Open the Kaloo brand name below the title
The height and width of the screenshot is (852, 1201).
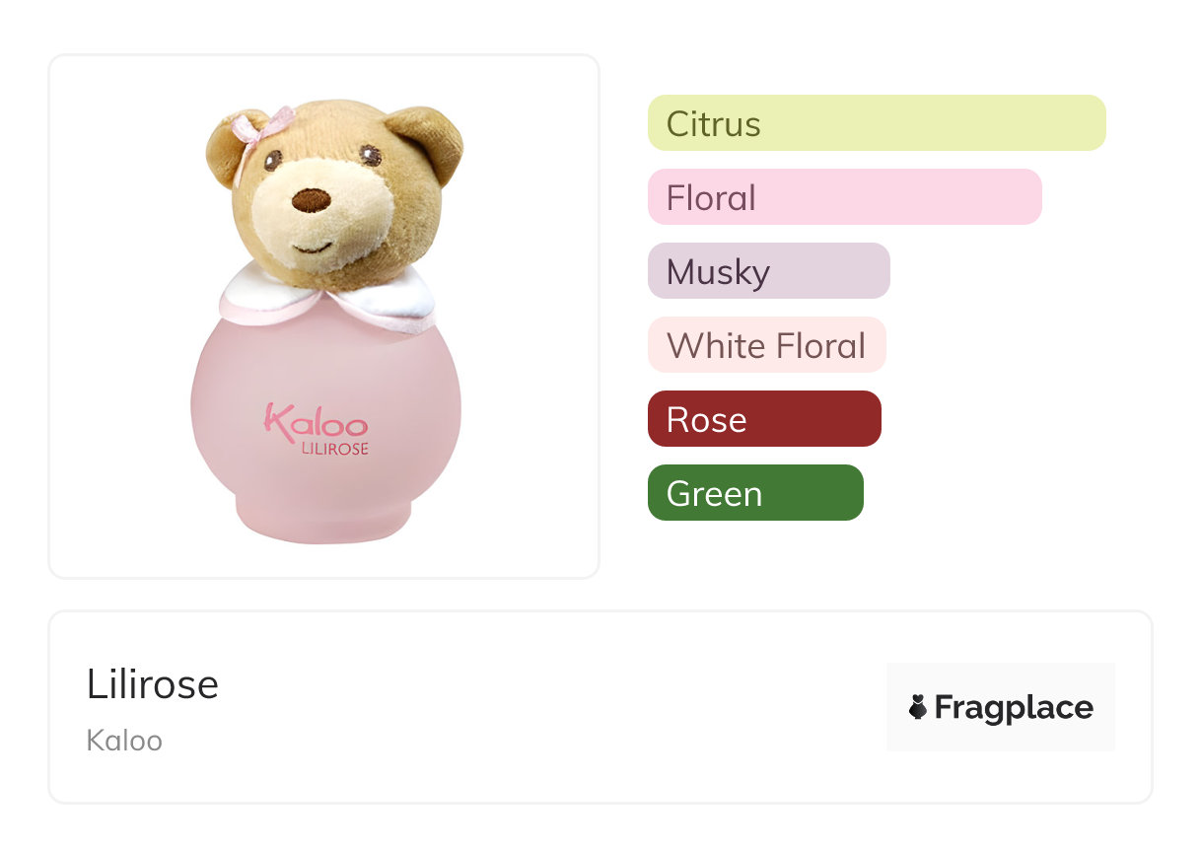124,741
